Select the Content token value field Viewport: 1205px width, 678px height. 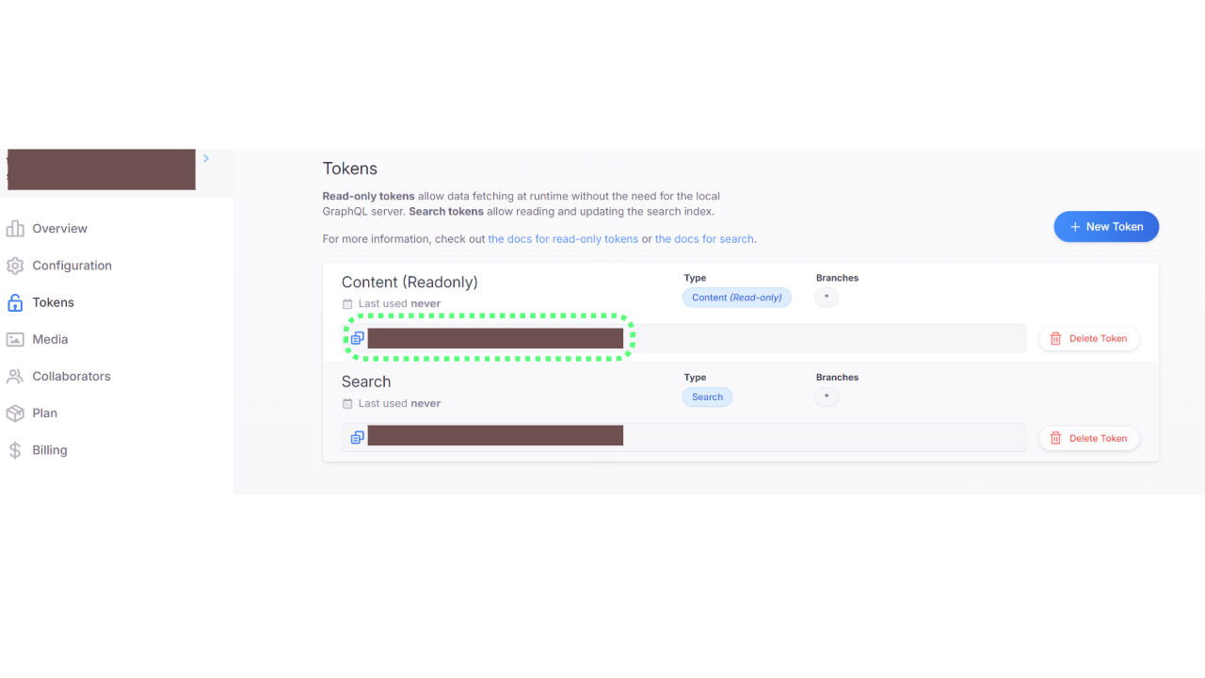683,338
